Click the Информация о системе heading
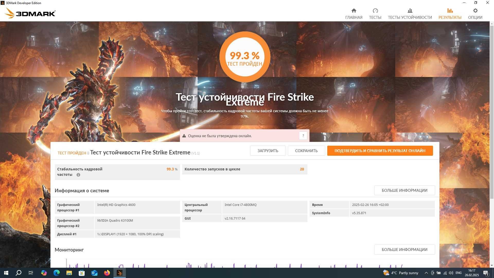Screen dimensions: 494x278 point(82,191)
